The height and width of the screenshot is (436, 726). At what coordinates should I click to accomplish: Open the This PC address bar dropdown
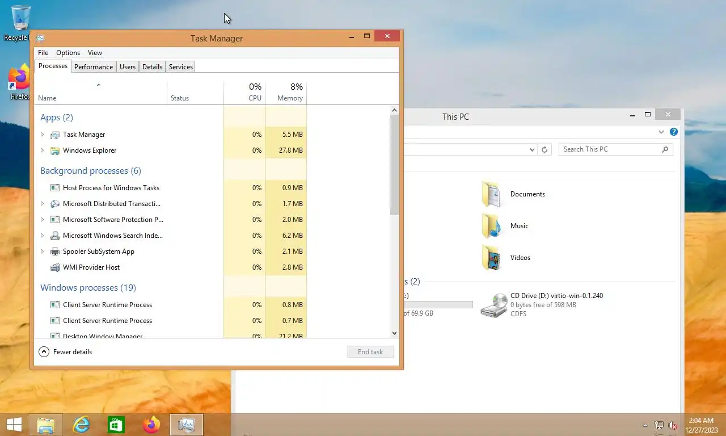point(532,149)
